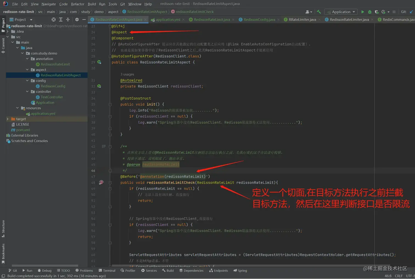Select application.yml in project tree
Viewport: 415px width, 279px height.
point(43,114)
